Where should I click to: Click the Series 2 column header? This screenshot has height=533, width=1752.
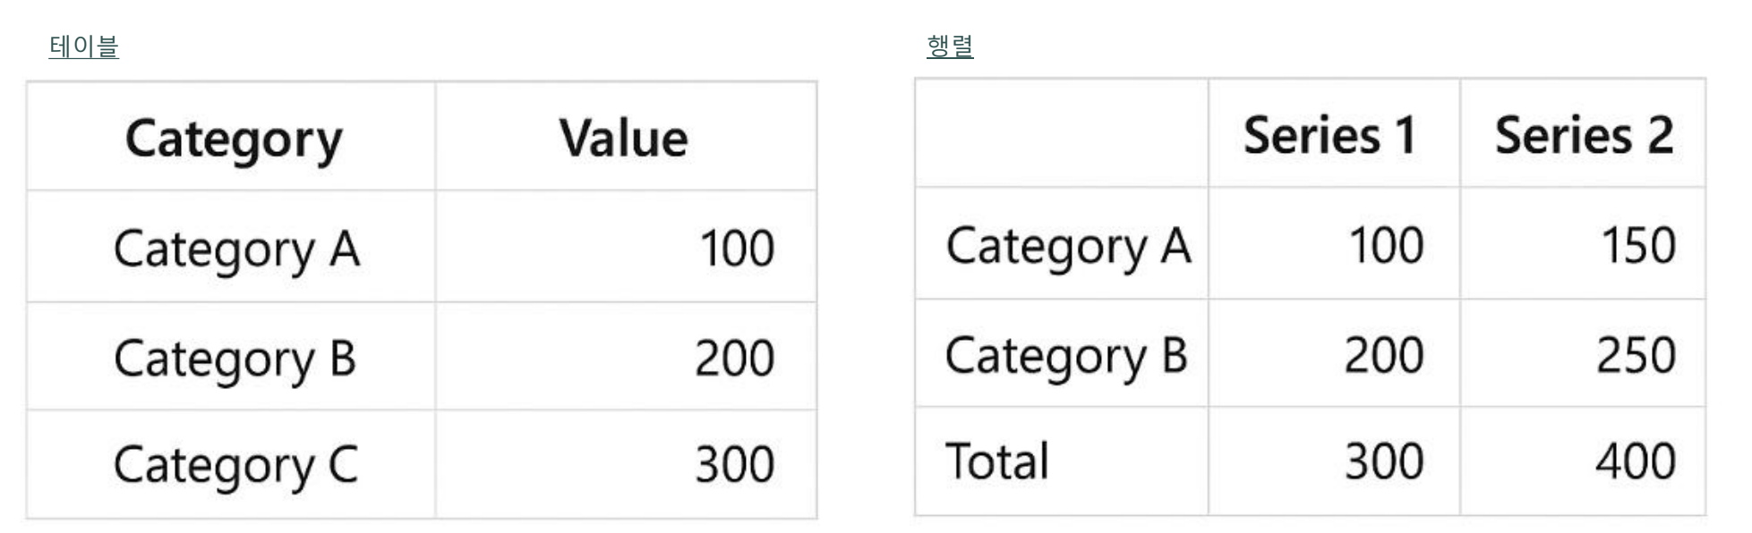click(x=1583, y=134)
